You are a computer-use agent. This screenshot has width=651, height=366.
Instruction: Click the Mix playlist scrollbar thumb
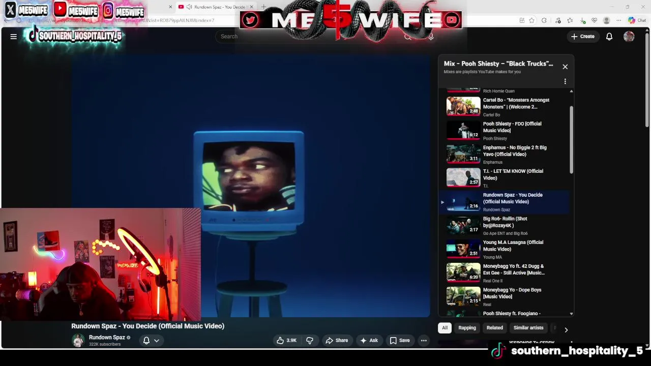571,140
